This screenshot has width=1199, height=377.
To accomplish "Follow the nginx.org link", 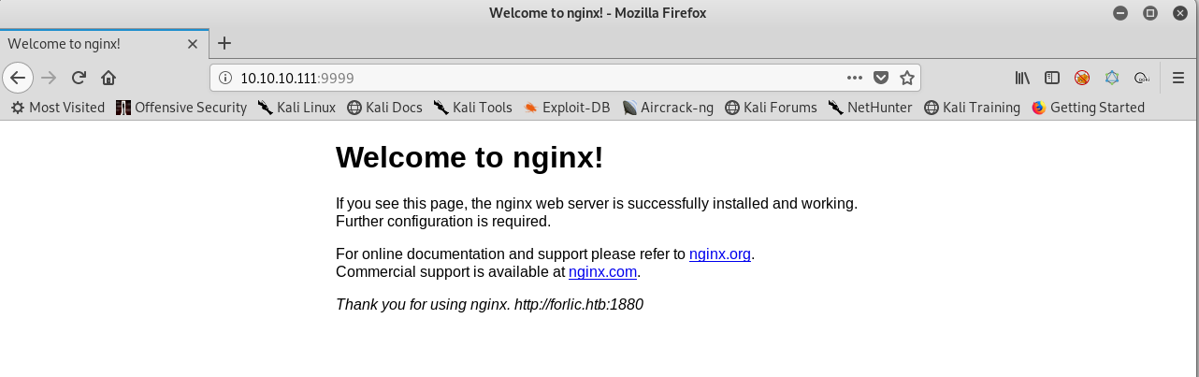I will (x=719, y=254).
